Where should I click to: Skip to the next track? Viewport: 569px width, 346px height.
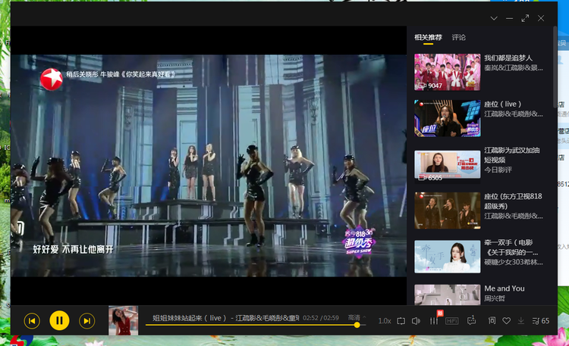(86, 321)
